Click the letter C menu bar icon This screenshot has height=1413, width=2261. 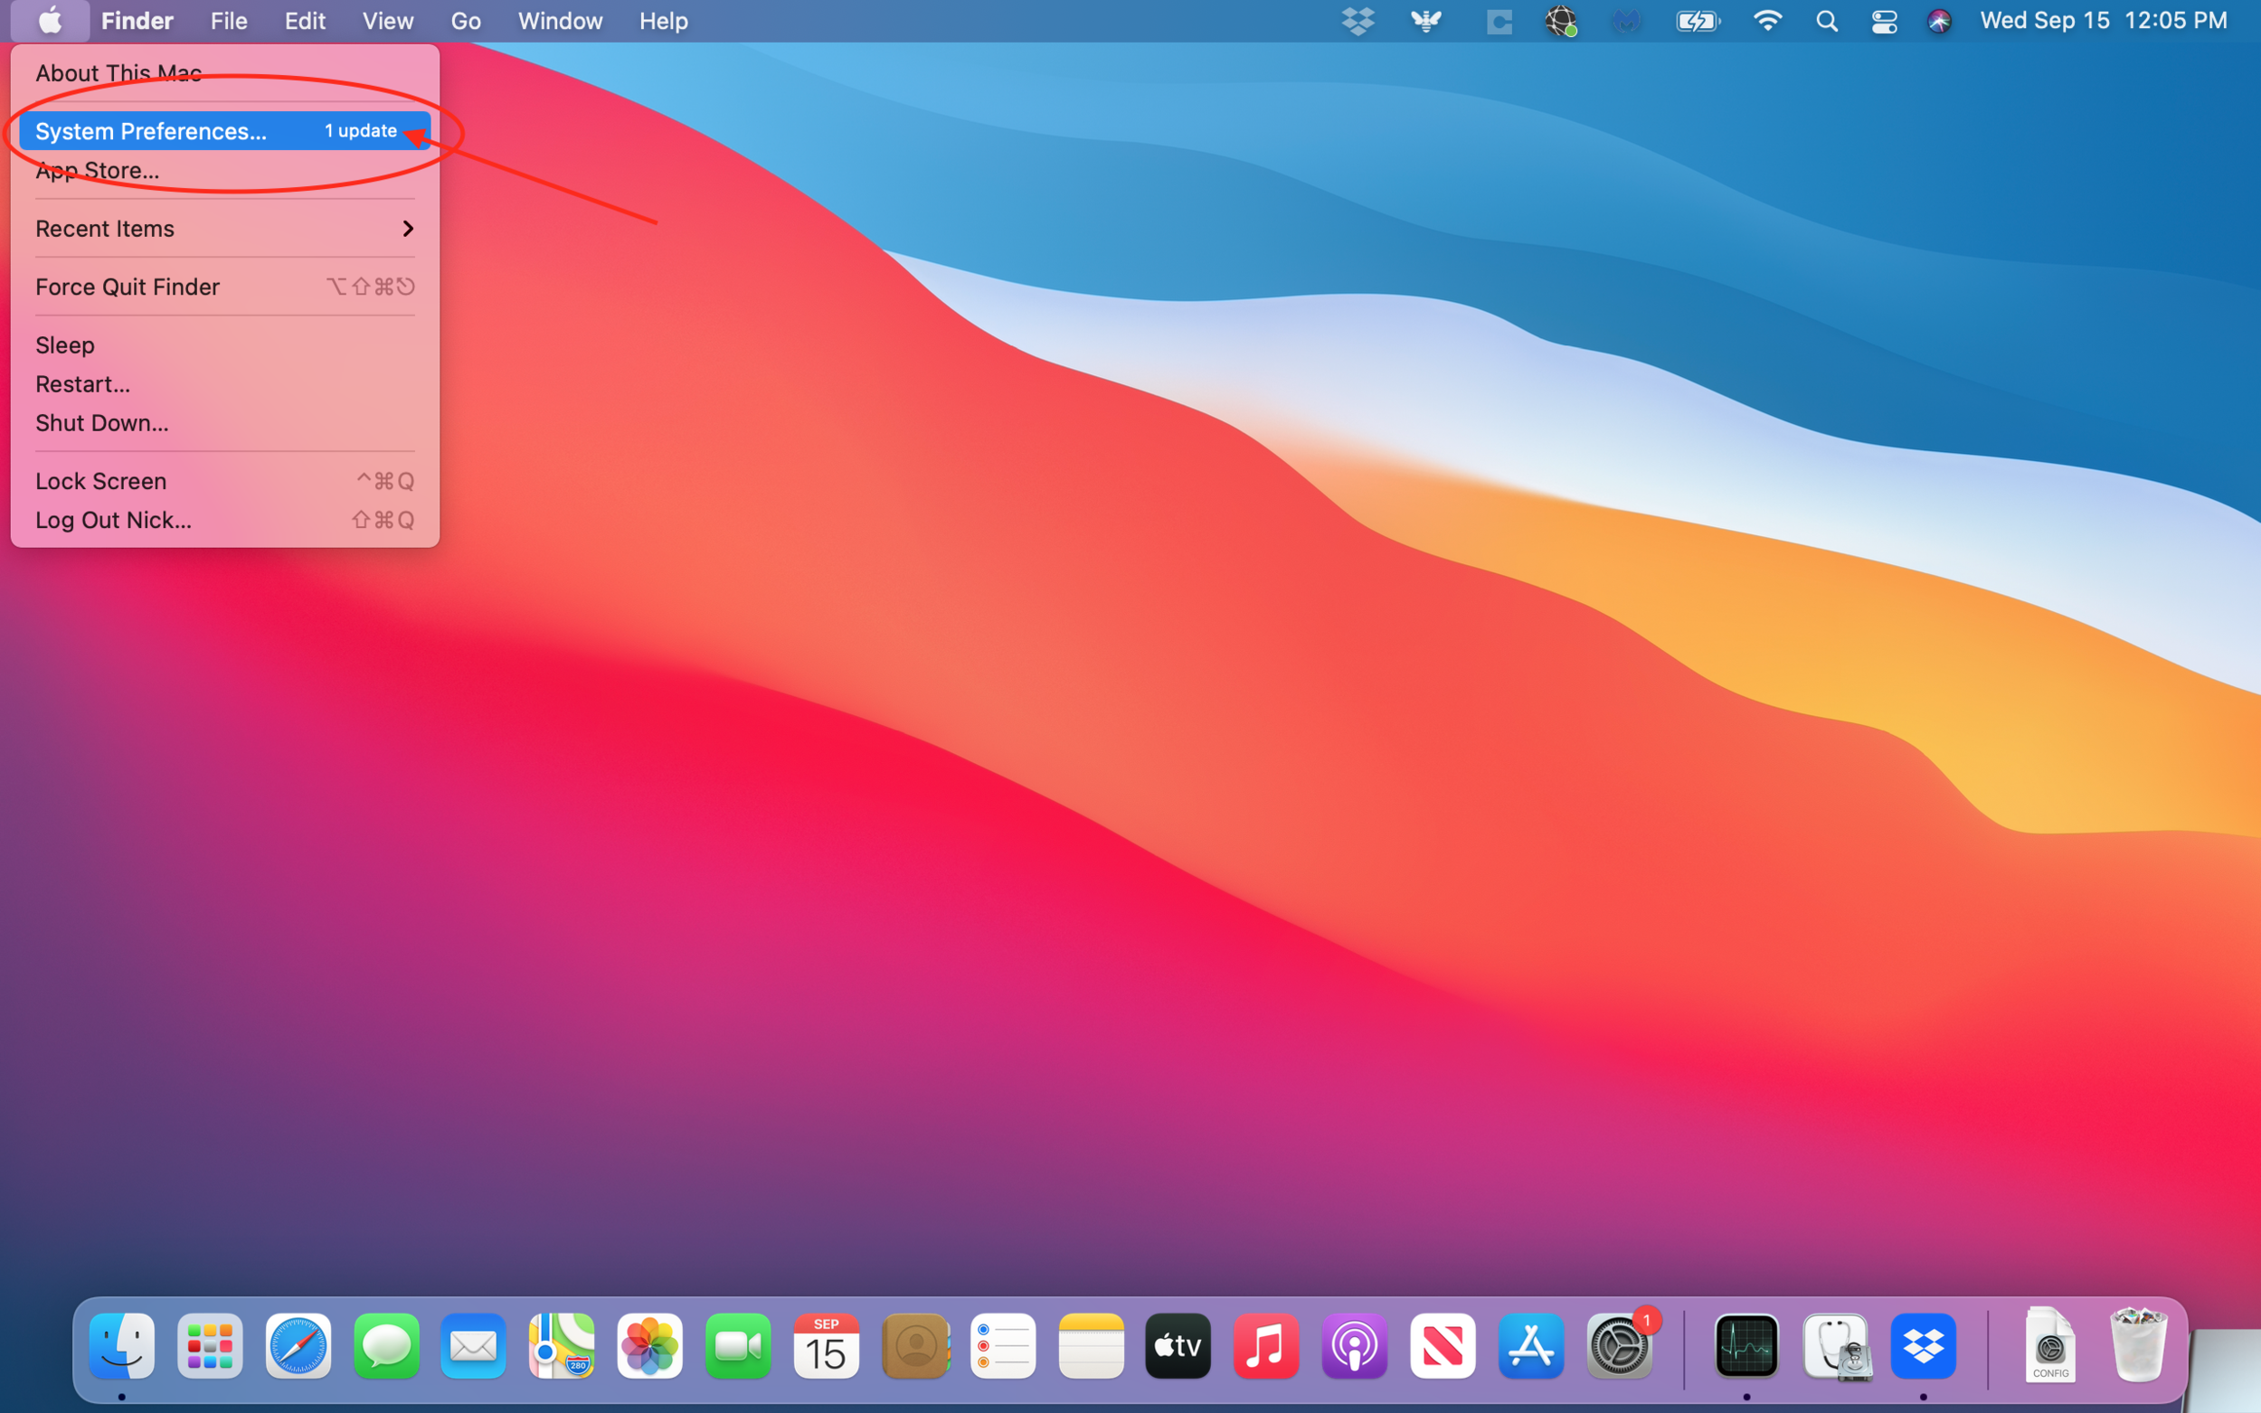(1499, 21)
